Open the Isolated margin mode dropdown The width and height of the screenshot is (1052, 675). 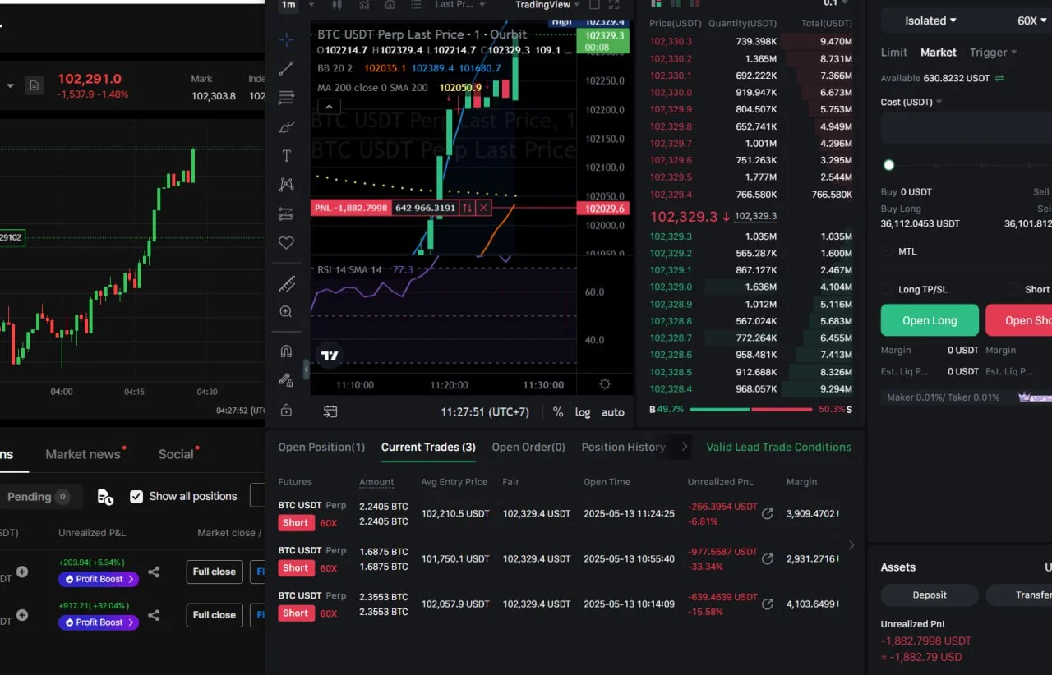point(931,21)
